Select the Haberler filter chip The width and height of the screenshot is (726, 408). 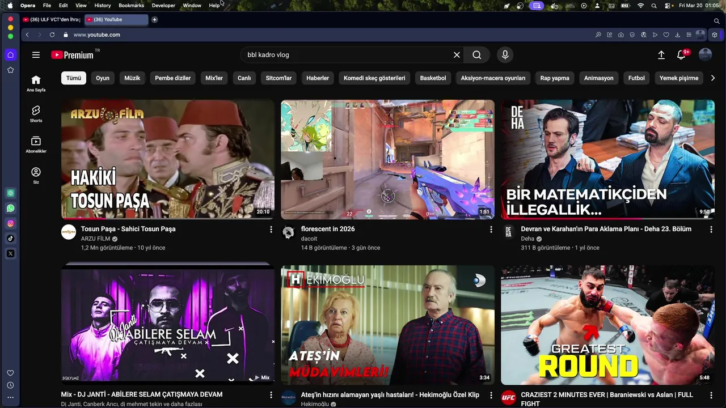click(318, 78)
